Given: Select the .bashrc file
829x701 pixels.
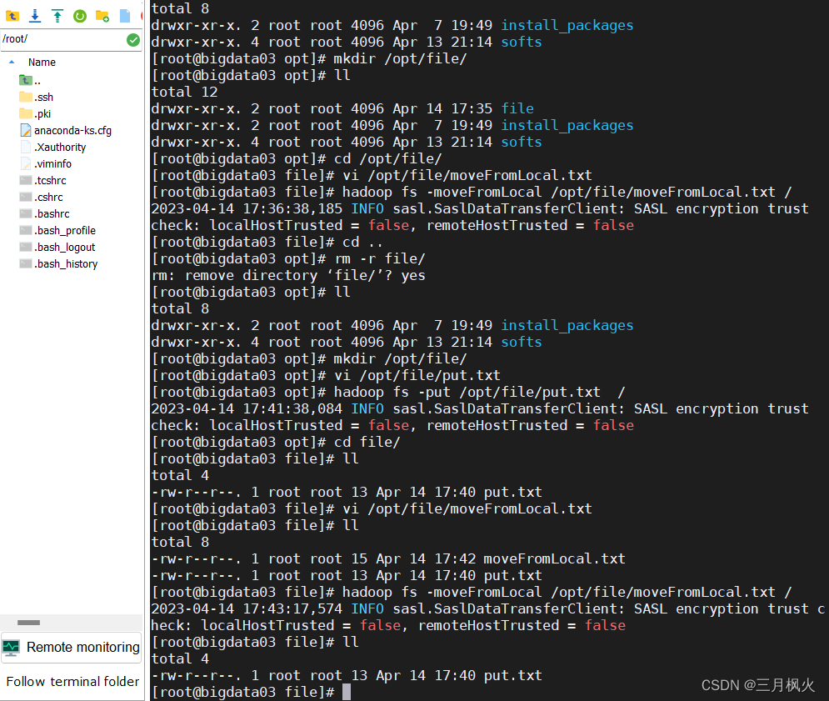Looking at the screenshot, I should point(44,213).
